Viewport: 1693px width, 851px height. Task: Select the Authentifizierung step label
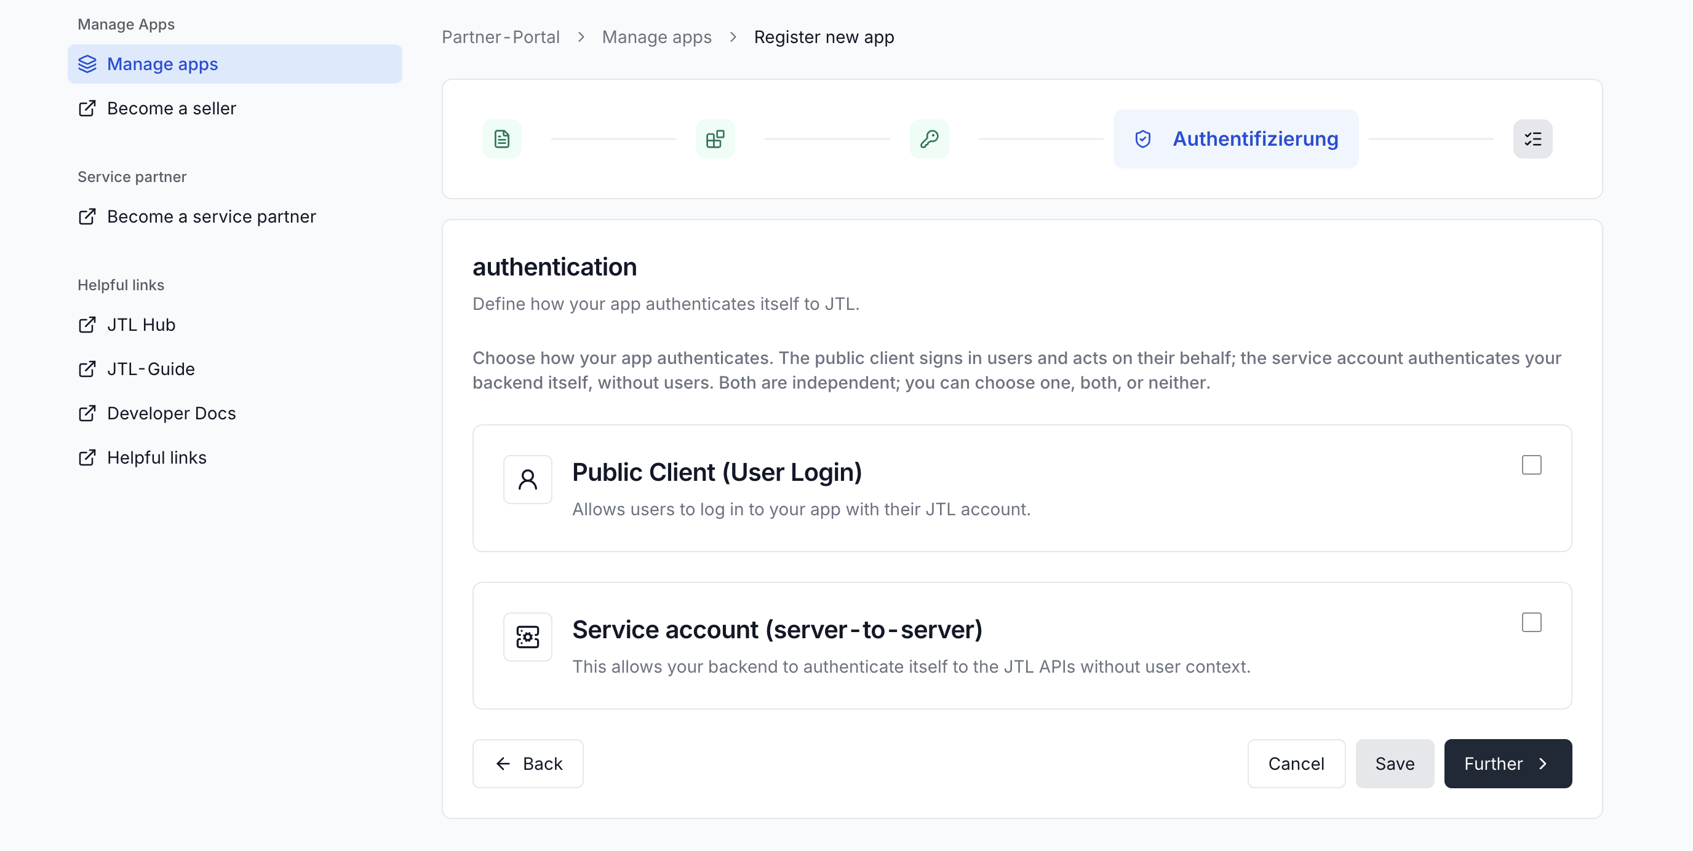pyautogui.click(x=1255, y=139)
